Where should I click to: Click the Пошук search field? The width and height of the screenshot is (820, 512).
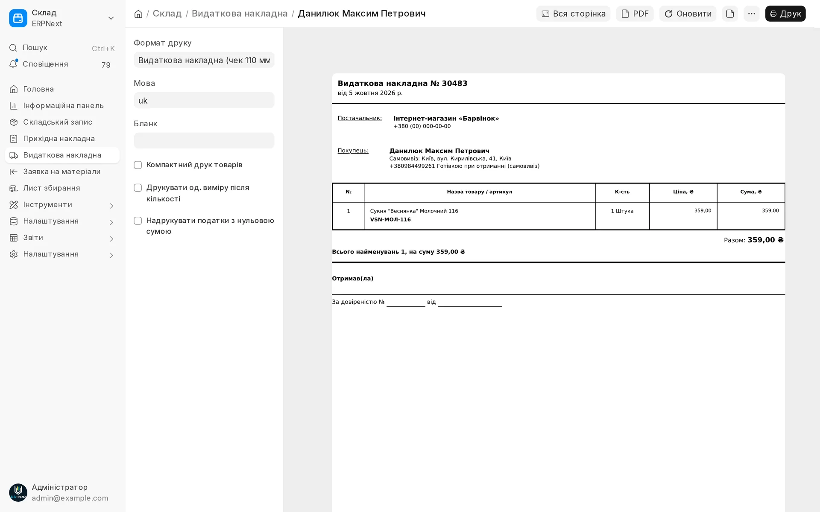[62, 48]
